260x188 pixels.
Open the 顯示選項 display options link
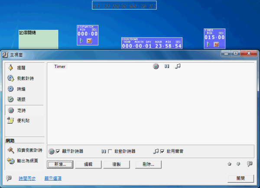[53, 178]
